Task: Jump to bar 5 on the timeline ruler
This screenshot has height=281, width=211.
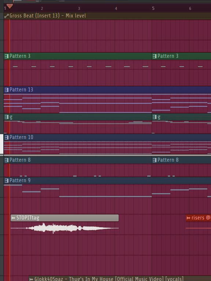Action: [x=153, y=8]
